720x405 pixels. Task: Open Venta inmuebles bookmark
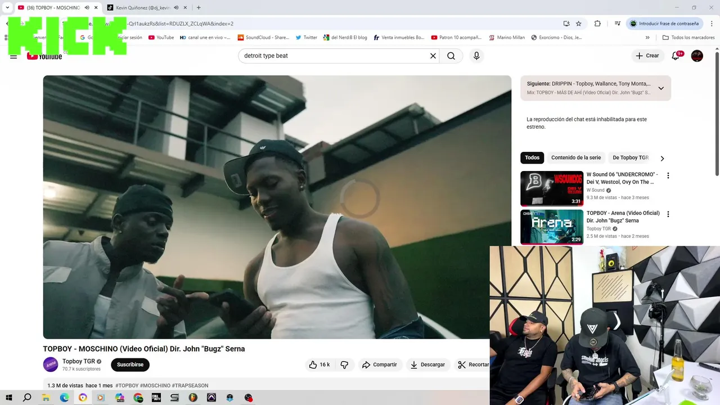[x=398, y=38]
